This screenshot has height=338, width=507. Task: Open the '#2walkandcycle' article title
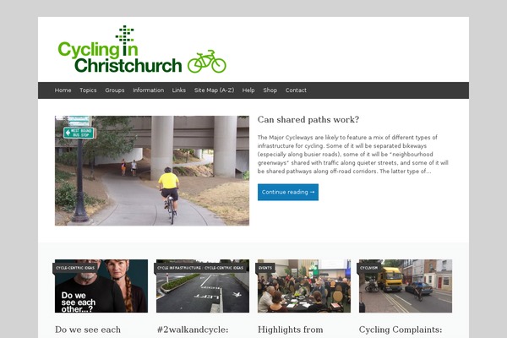pyautogui.click(x=193, y=330)
